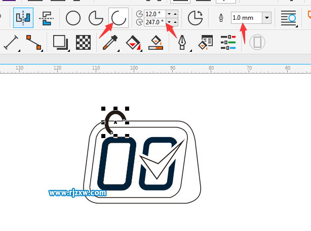Click the Change direction arc icon
This screenshot has height=231, width=311.
point(195,18)
